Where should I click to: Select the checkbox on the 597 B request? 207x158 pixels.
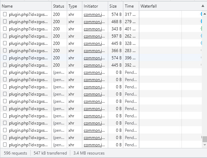[5, 36]
